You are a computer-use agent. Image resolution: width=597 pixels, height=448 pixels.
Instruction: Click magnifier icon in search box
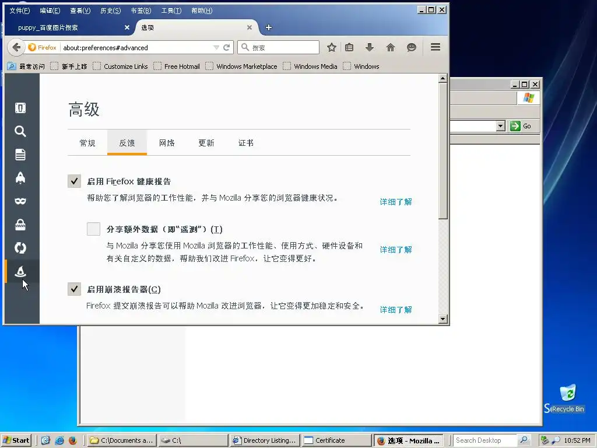point(245,47)
